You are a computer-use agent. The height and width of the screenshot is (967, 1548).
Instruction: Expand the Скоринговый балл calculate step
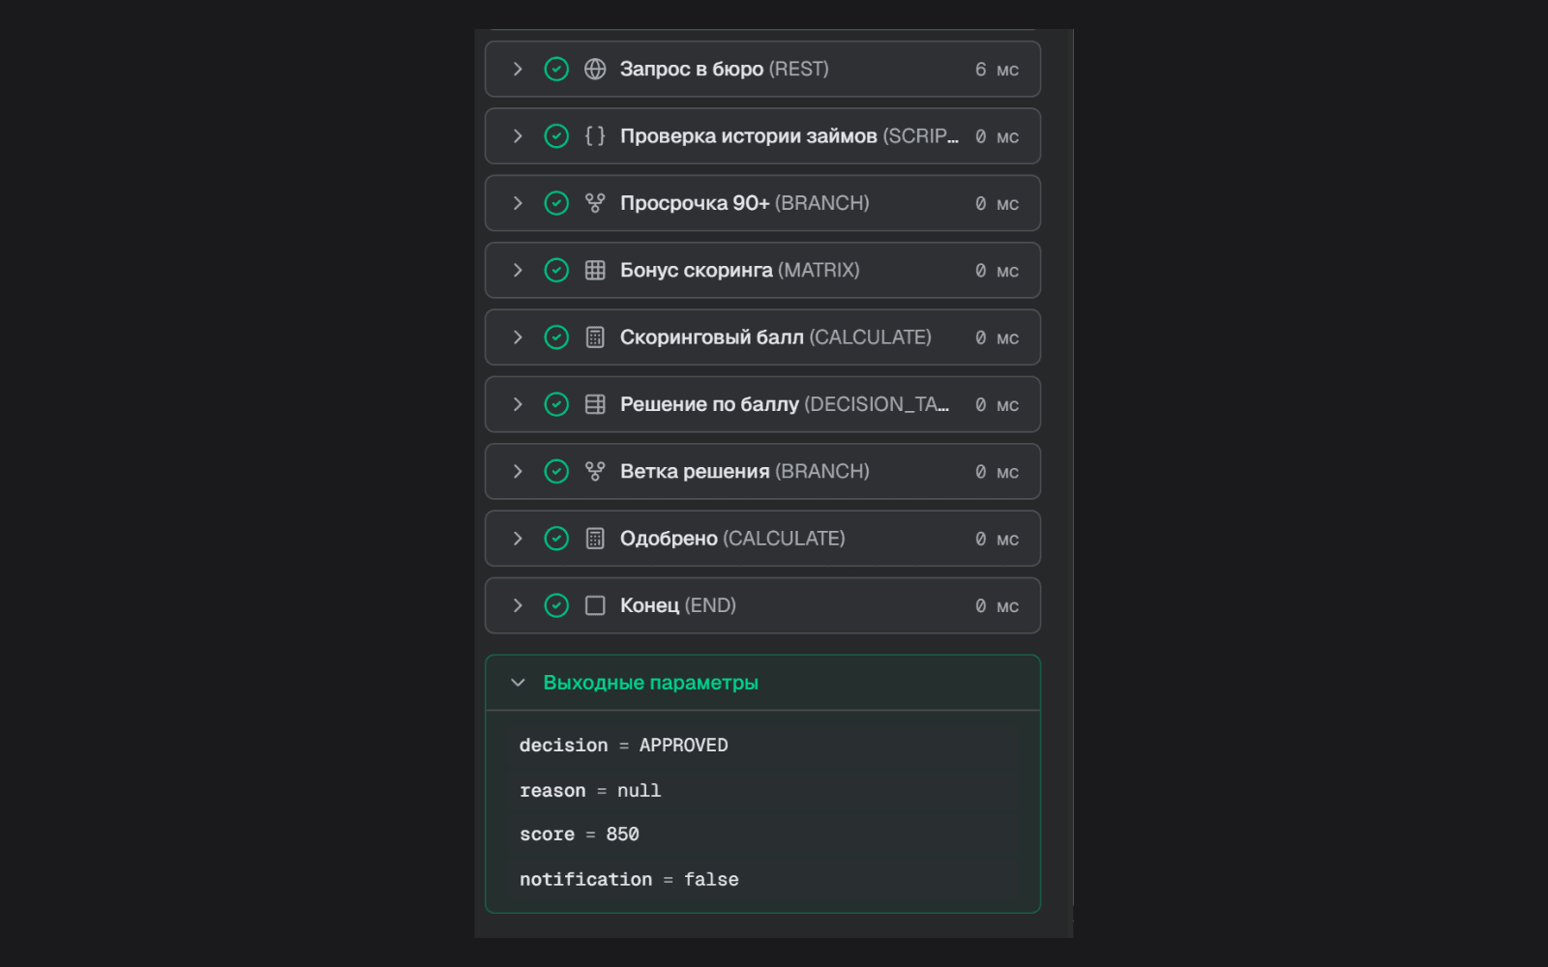coord(518,337)
